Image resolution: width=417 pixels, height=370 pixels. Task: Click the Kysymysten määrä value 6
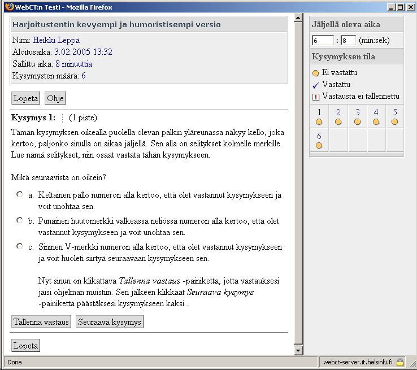[84, 76]
